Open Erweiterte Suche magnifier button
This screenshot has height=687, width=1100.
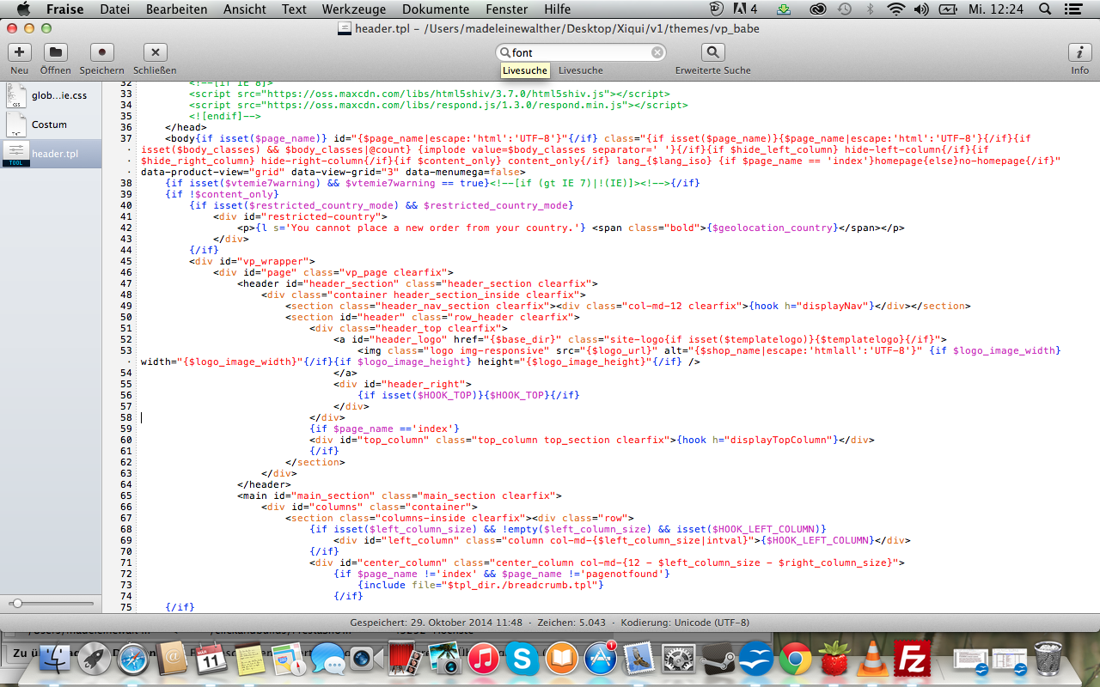coord(712,52)
